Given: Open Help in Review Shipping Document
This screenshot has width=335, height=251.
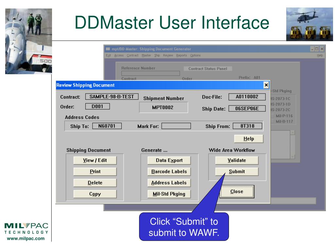Looking at the screenshot, I should [x=249, y=139].
